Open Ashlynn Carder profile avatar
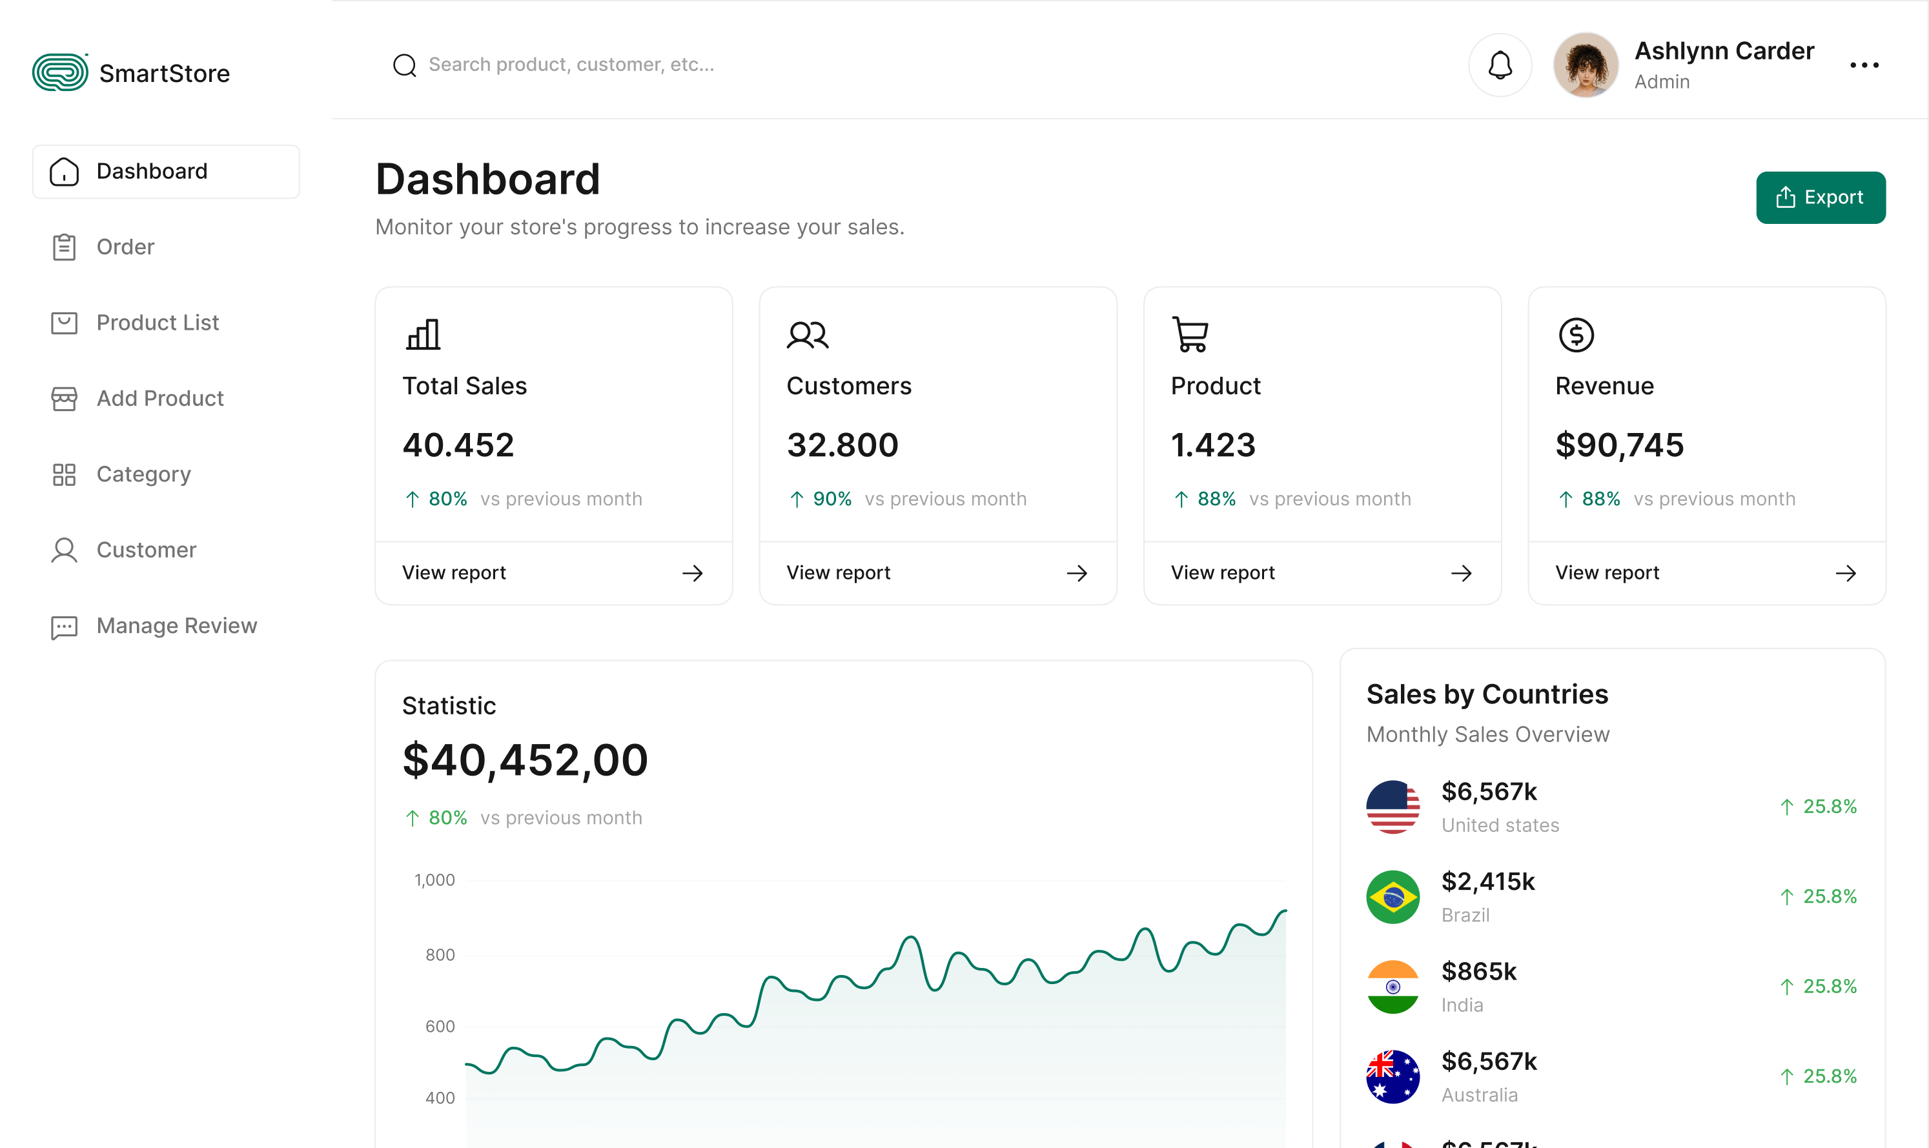Viewport: 1929px width, 1148px height. tap(1586, 65)
